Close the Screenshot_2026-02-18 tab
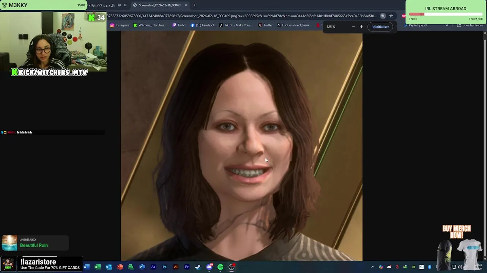The height and width of the screenshot is (273, 487). click(186, 5)
